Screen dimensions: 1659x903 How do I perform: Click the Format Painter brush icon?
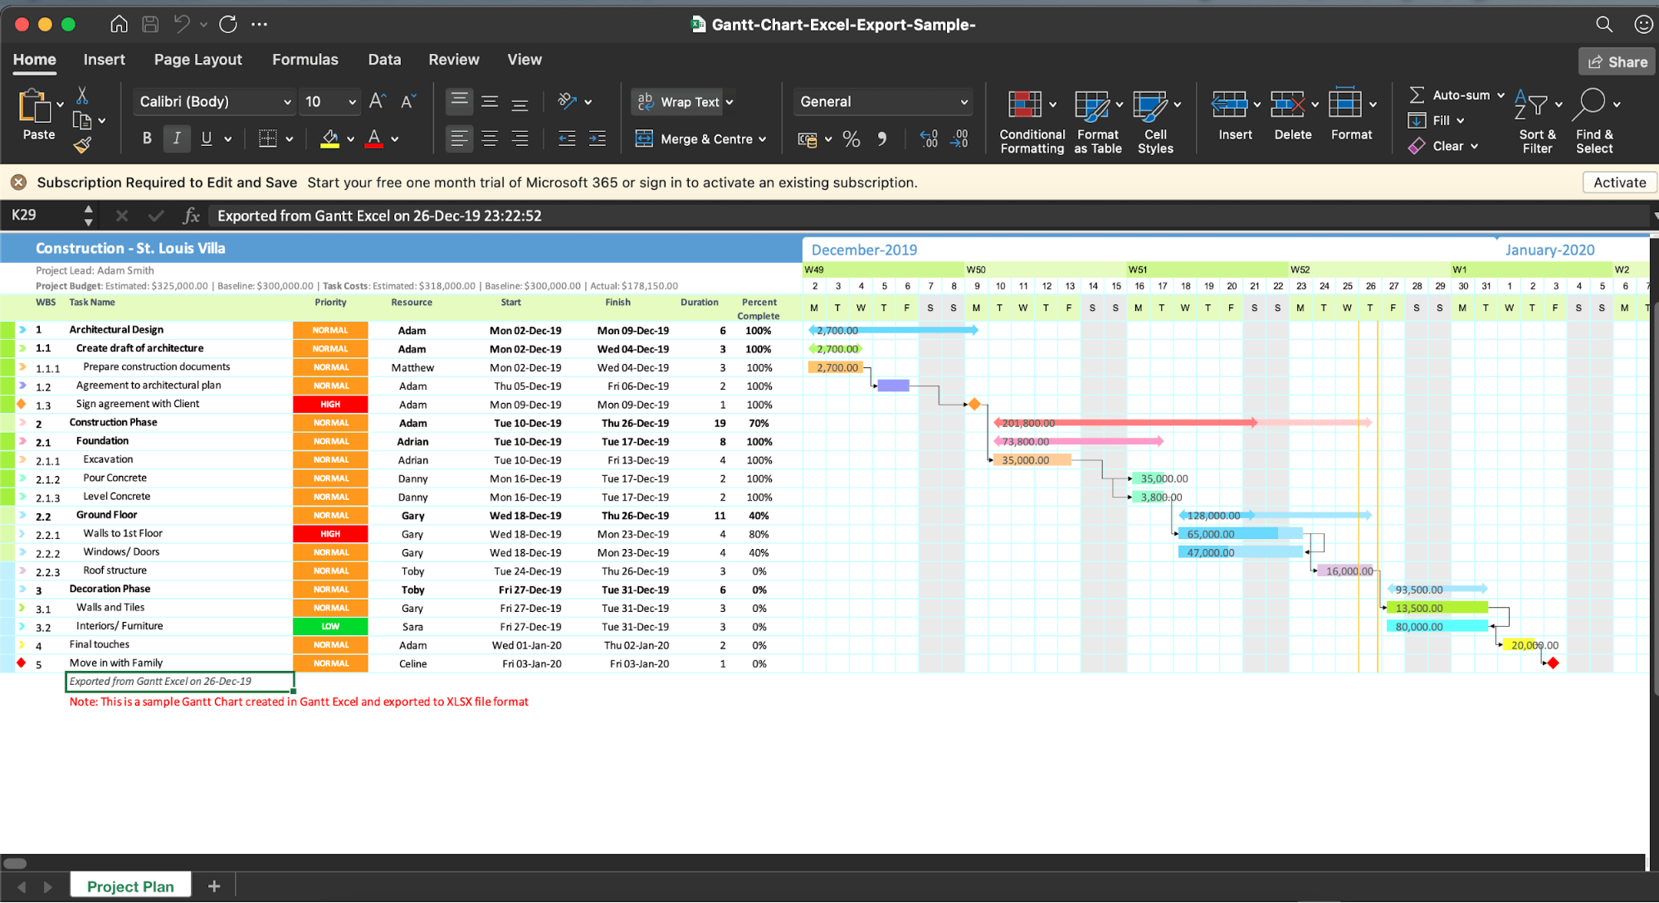81,146
